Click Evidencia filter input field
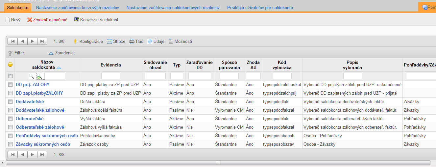 coord(110,76)
